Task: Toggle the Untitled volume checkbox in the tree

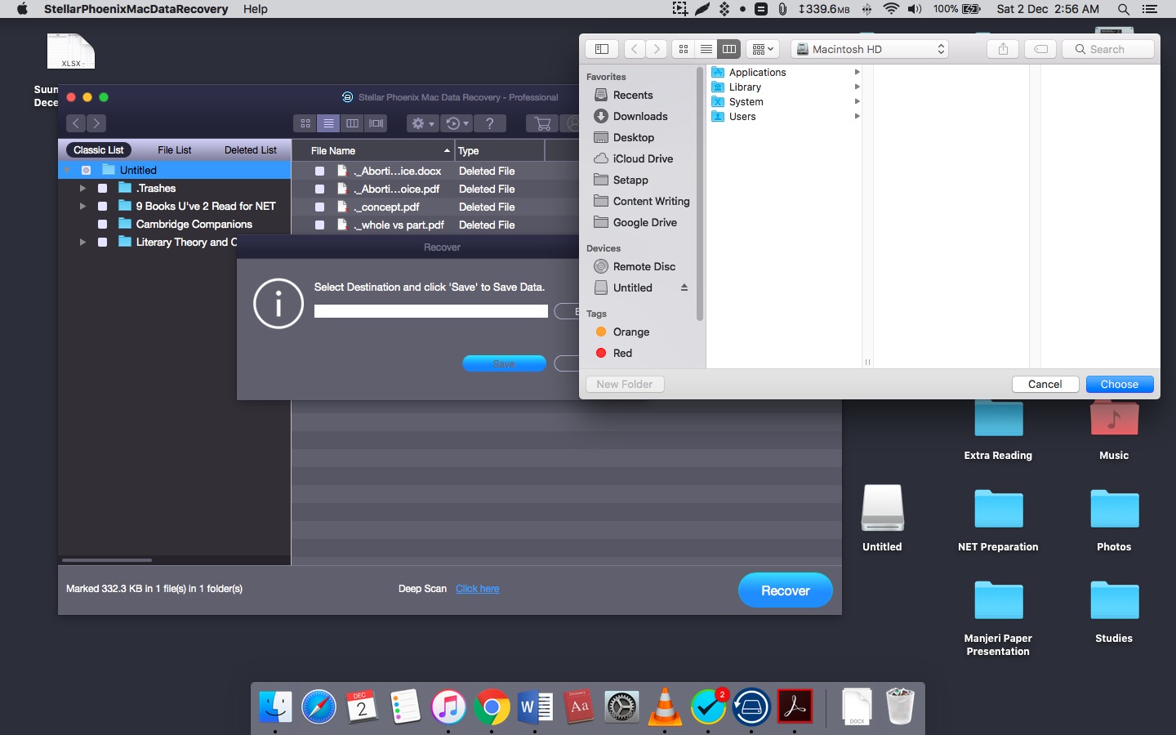Action: (x=86, y=170)
